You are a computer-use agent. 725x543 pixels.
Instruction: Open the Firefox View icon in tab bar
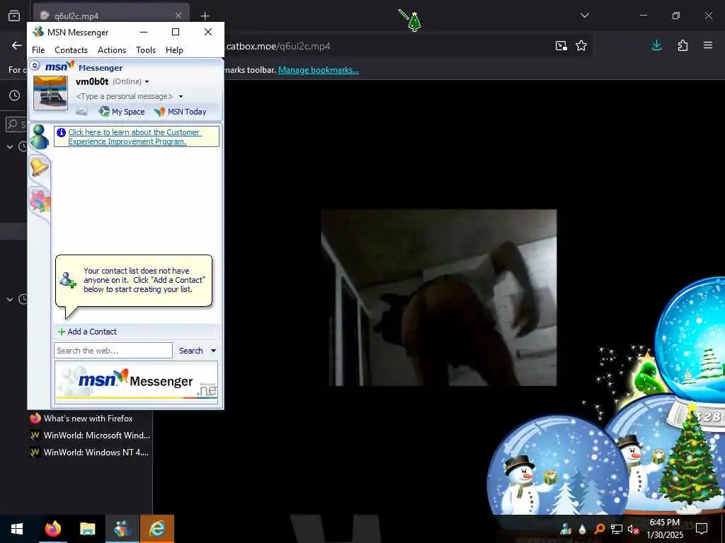tap(14, 16)
